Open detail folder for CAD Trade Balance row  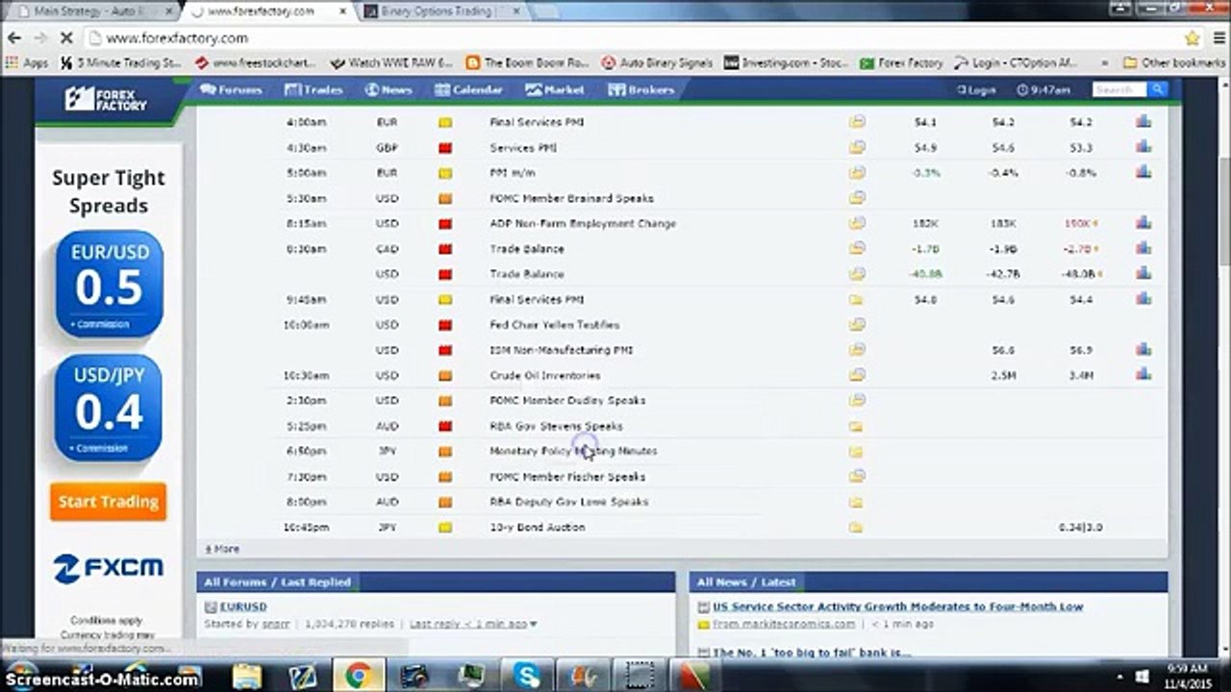tap(857, 248)
